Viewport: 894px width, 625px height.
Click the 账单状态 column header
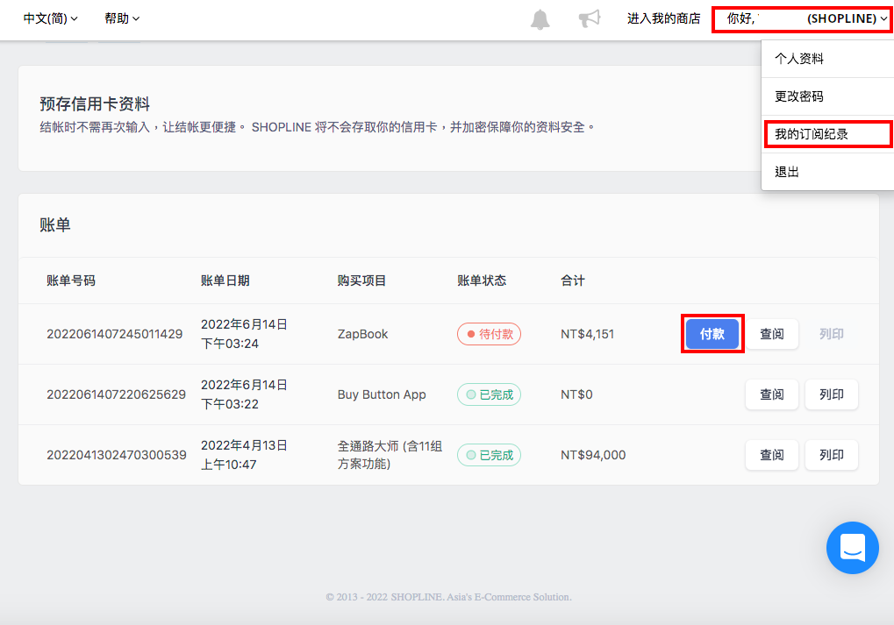[x=482, y=281]
